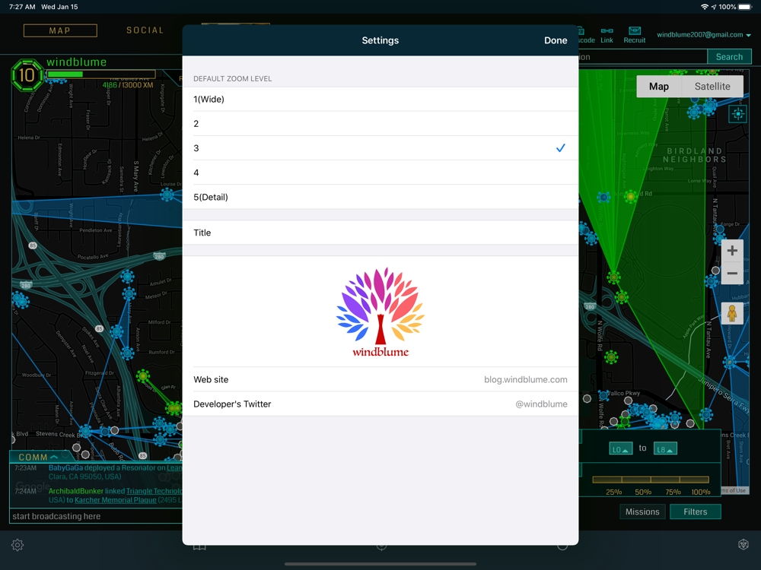Adjust the portal health percentage slider
Image resolution: width=761 pixels, height=570 pixels.
(x=651, y=480)
